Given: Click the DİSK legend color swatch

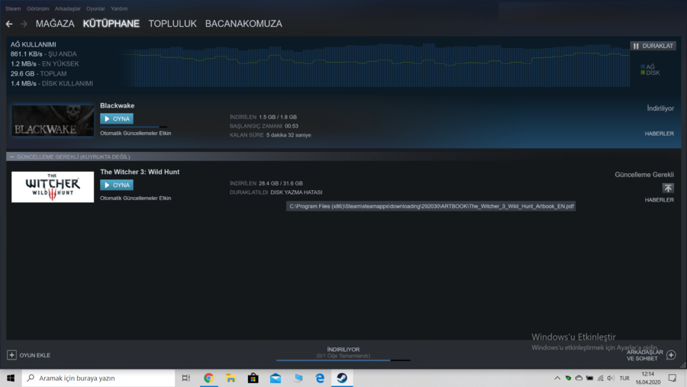Looking at the screenshot, I should click(x=643, y=73).
